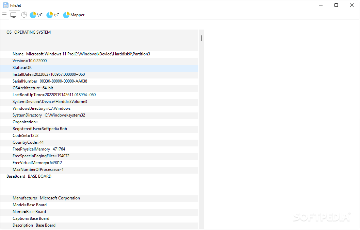
Task: Select the CountryCode=44 row
Action: click(x=99, y=143)
